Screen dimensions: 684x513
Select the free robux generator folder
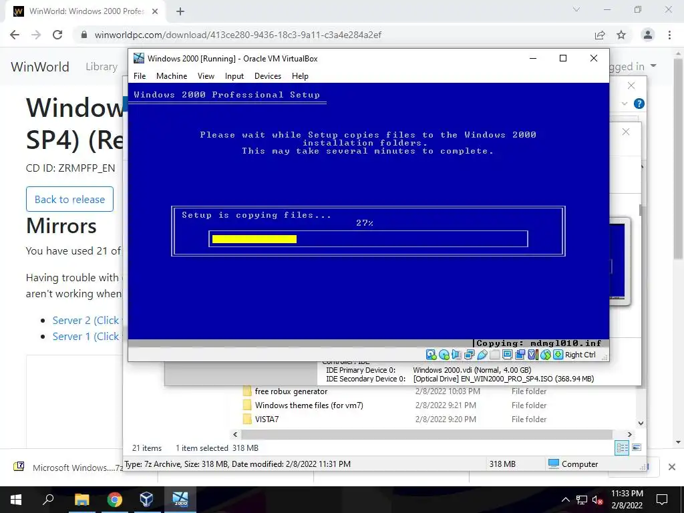tap(291, 391)
